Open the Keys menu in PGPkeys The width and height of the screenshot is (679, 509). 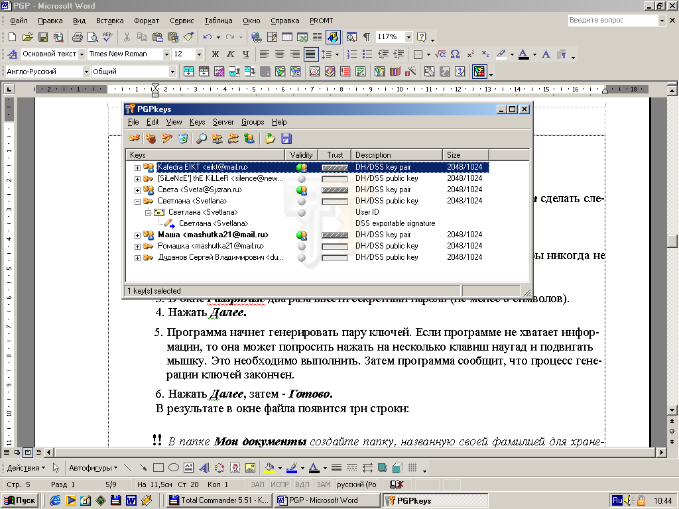click(197, 122)
